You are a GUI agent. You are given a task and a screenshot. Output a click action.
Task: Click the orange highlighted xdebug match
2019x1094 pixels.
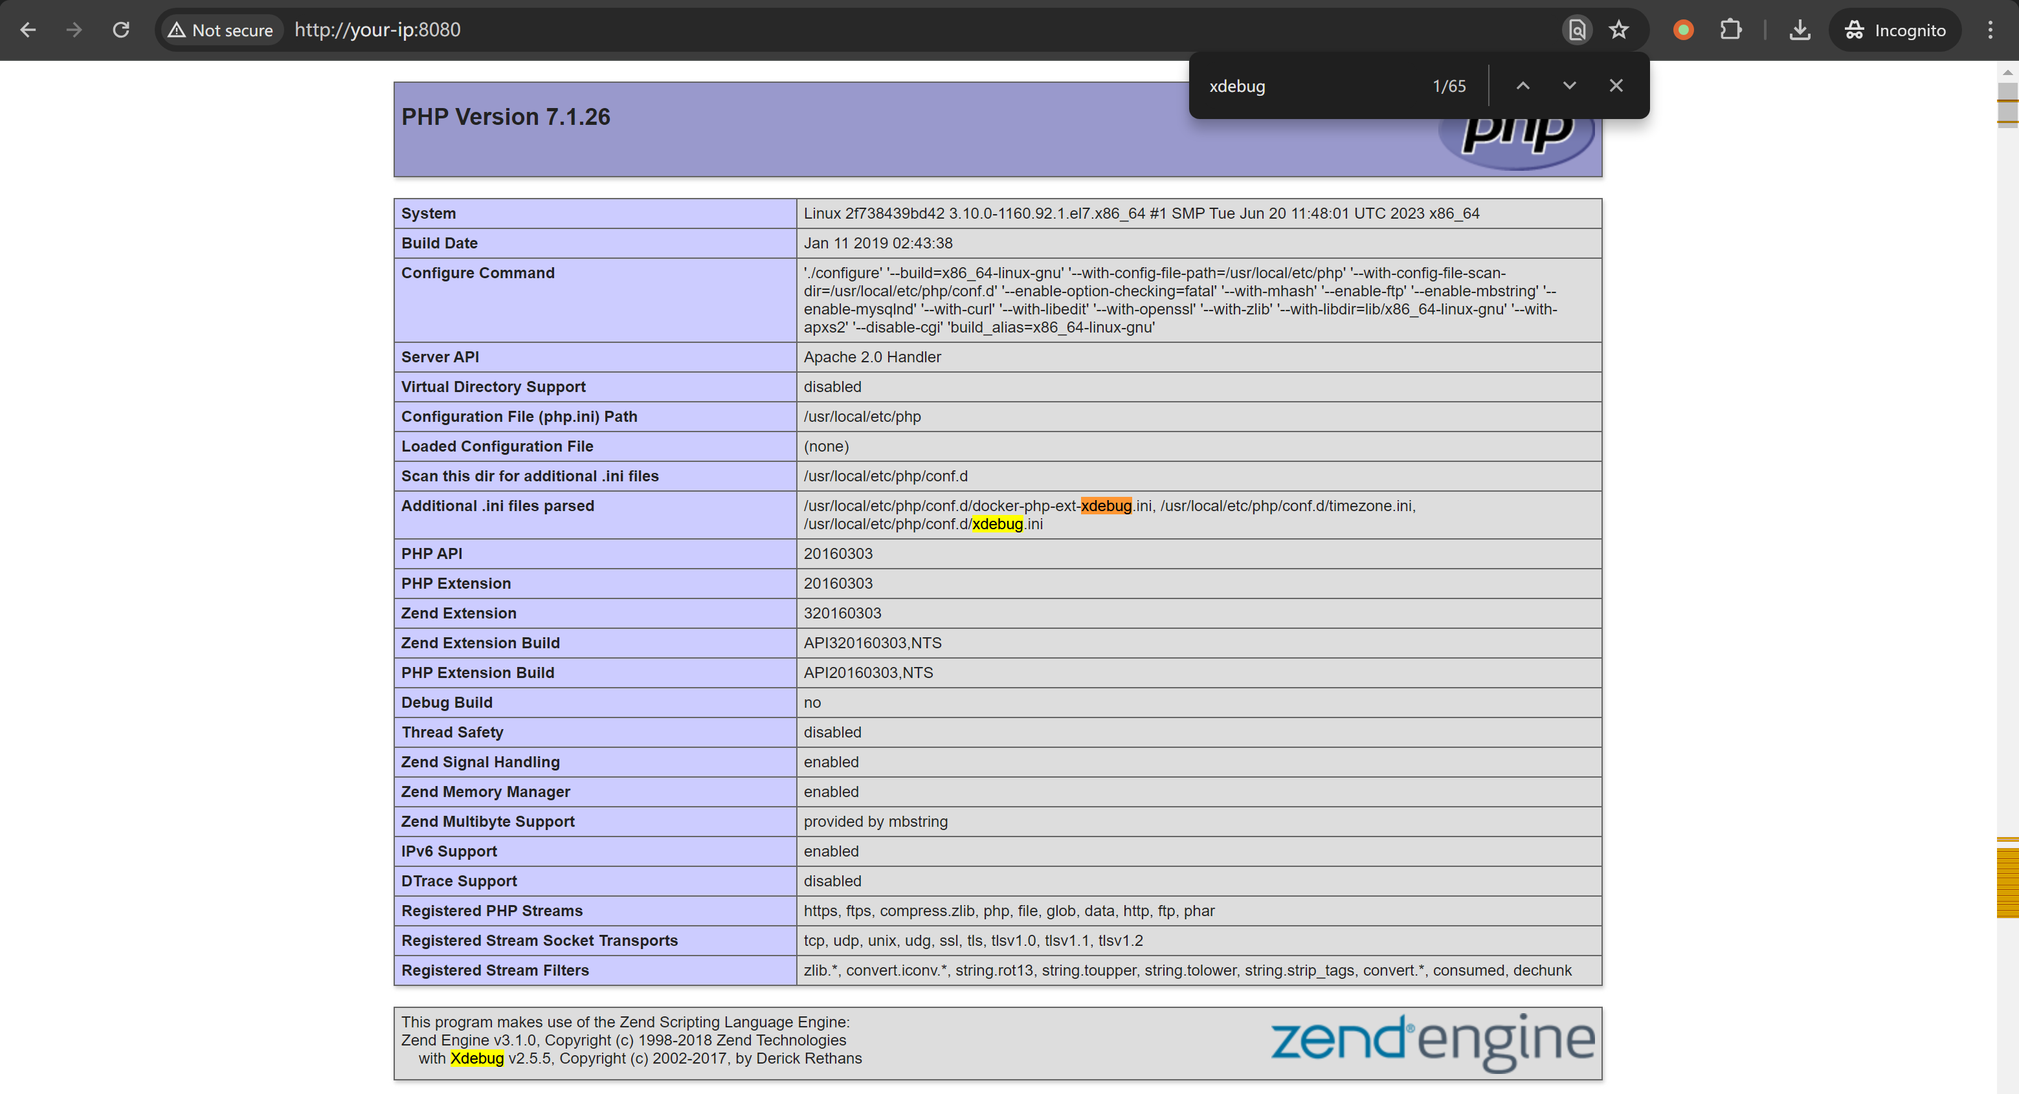coord(1106,506)
